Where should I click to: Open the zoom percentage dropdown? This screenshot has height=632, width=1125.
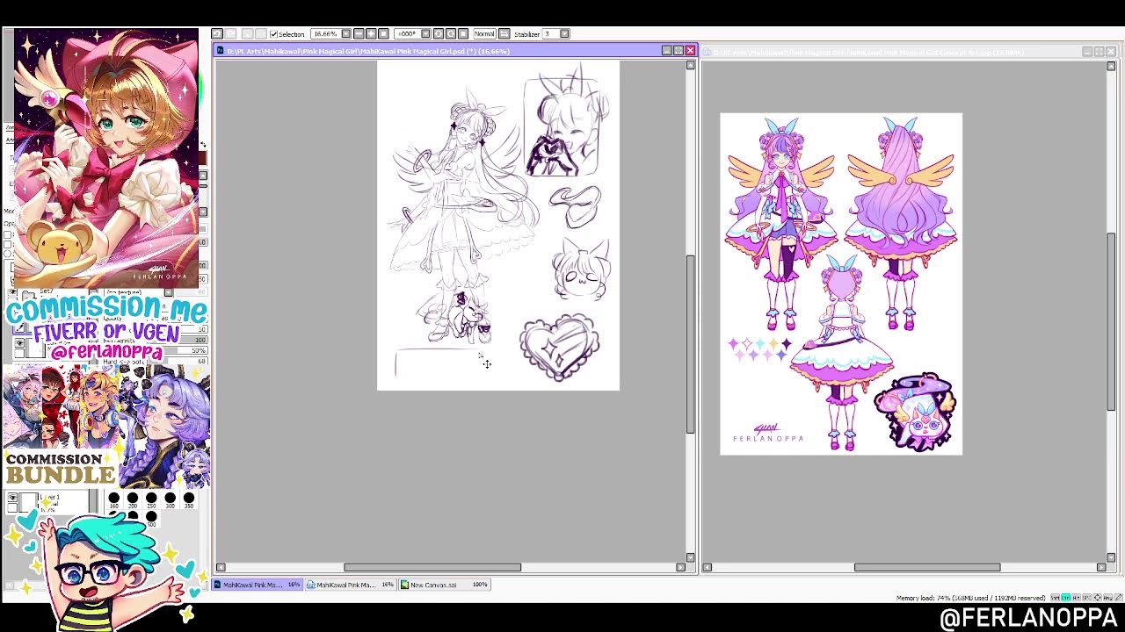coord(347,34)
